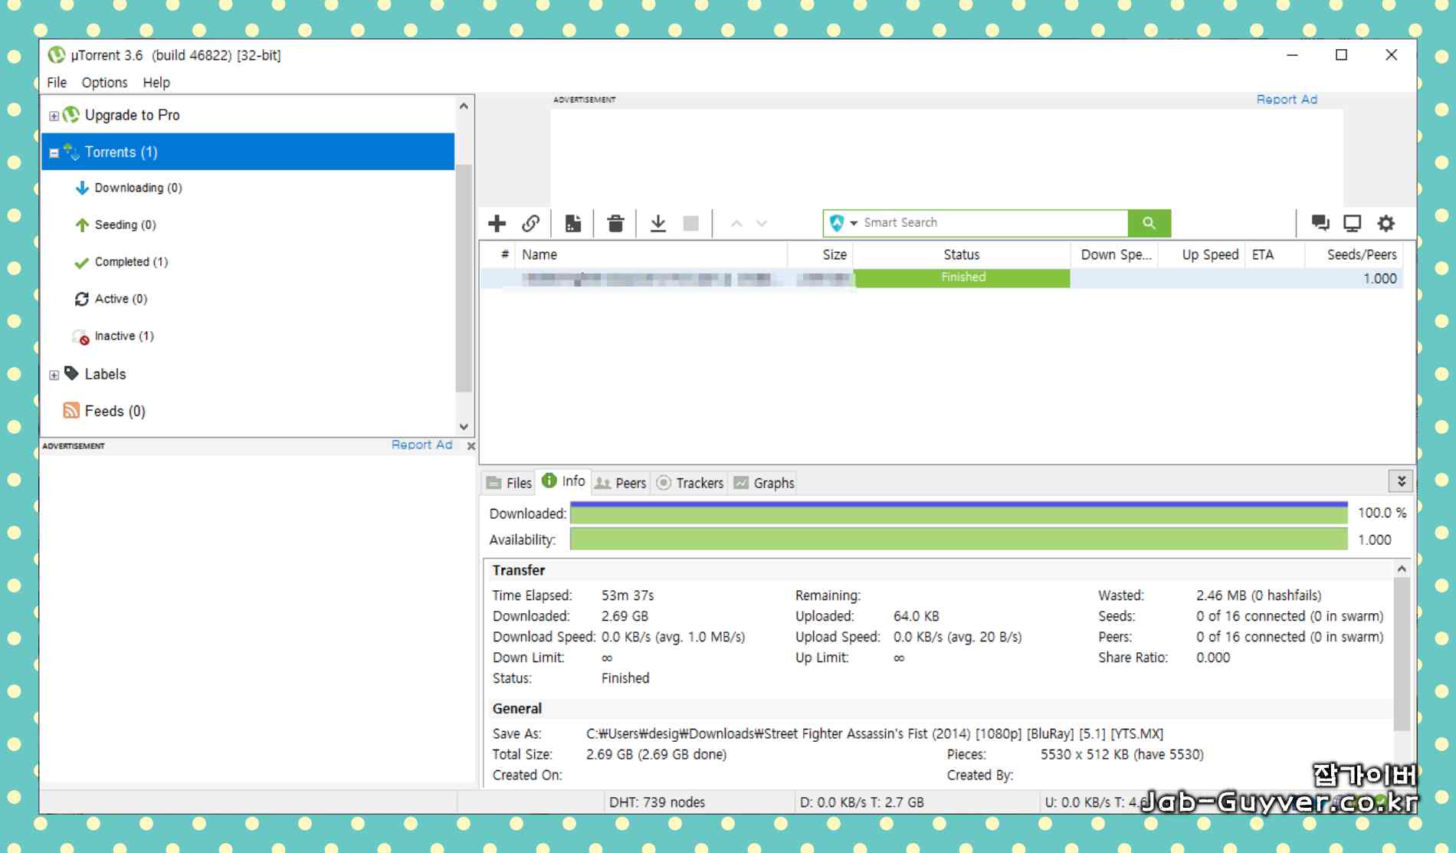The height and width of the screenshot is (853, 1456).
Task: Open the Options menu
Action: [x=104, y=82]
